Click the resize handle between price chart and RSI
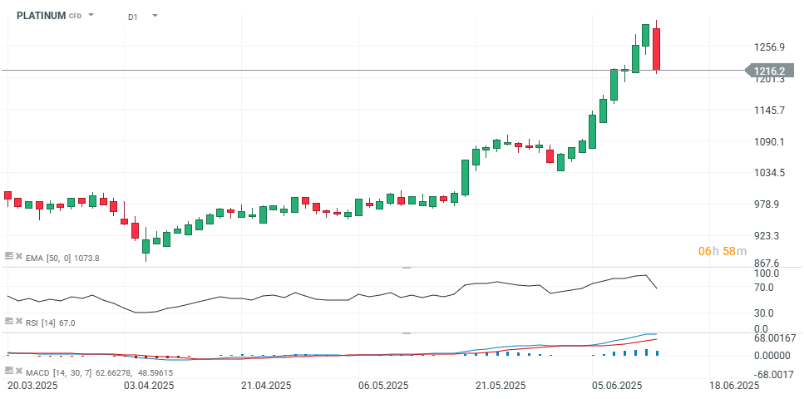This screenshot has height=399, width=804. [x=407, y=267]
